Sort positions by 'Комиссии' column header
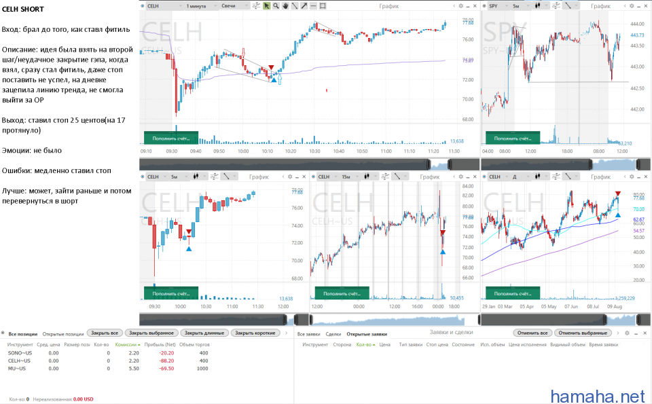The image size is (652, 404). click(127, 344)
